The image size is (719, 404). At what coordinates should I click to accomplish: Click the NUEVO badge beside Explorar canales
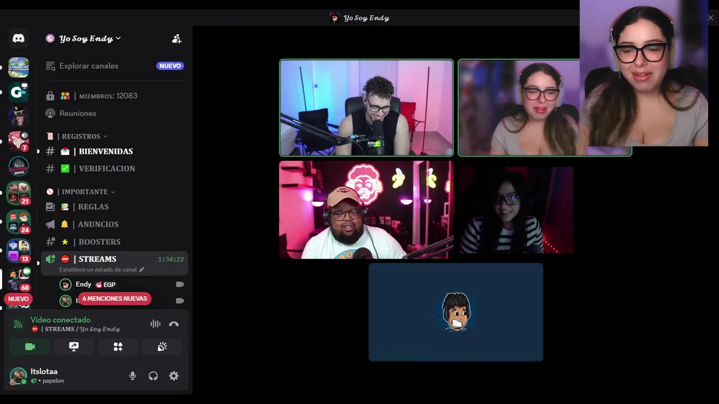click(170, 66)
